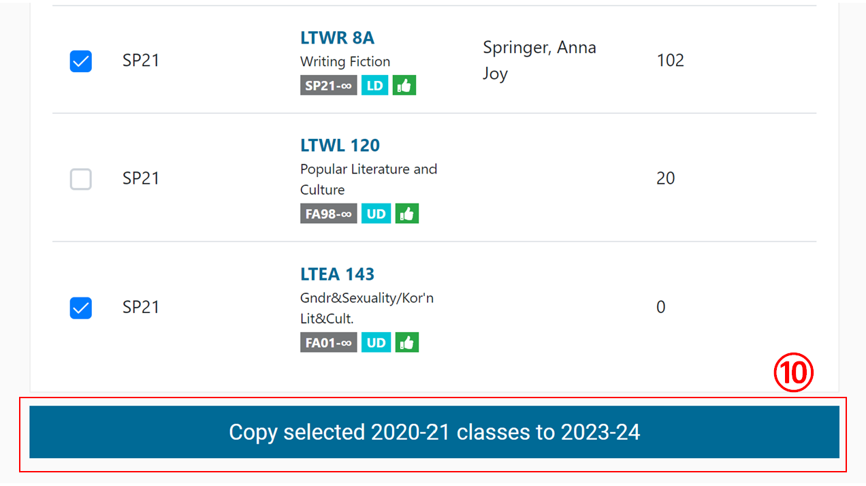Screen dimensions: 866x486
Task: Click the enrollment count 0 for LTEA 143
Action: coord(660,307)
